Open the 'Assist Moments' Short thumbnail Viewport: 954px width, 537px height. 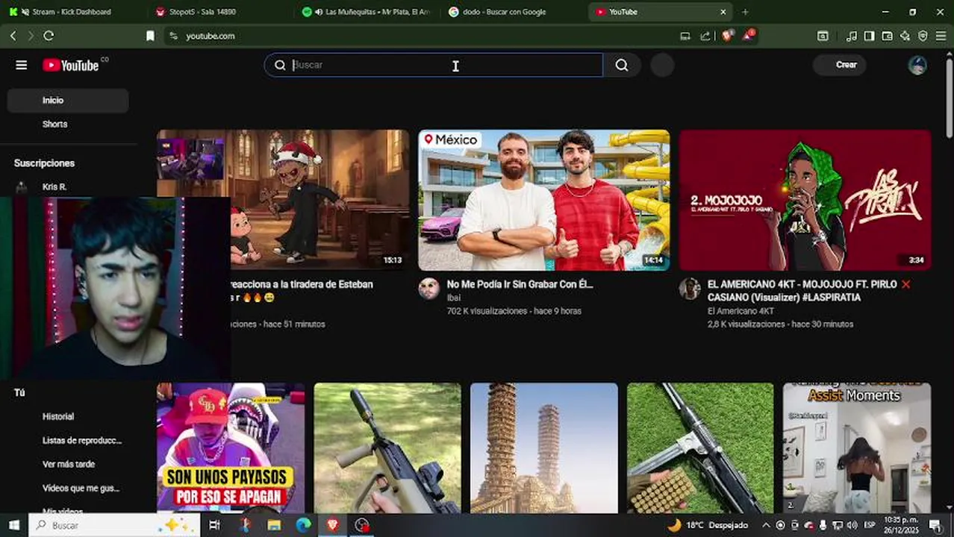(857, 447)
